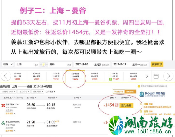Open the price calendar icon
This screenshot has height=137, width=175.
coord(156,76)
